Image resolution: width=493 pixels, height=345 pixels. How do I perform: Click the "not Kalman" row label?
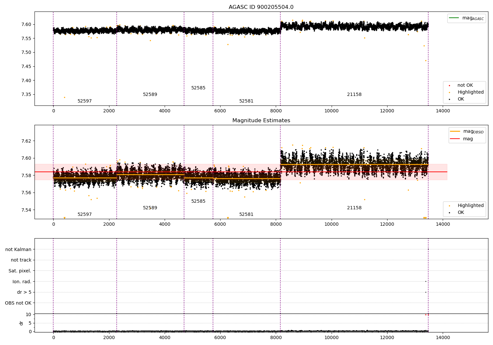tap(18, 250)
